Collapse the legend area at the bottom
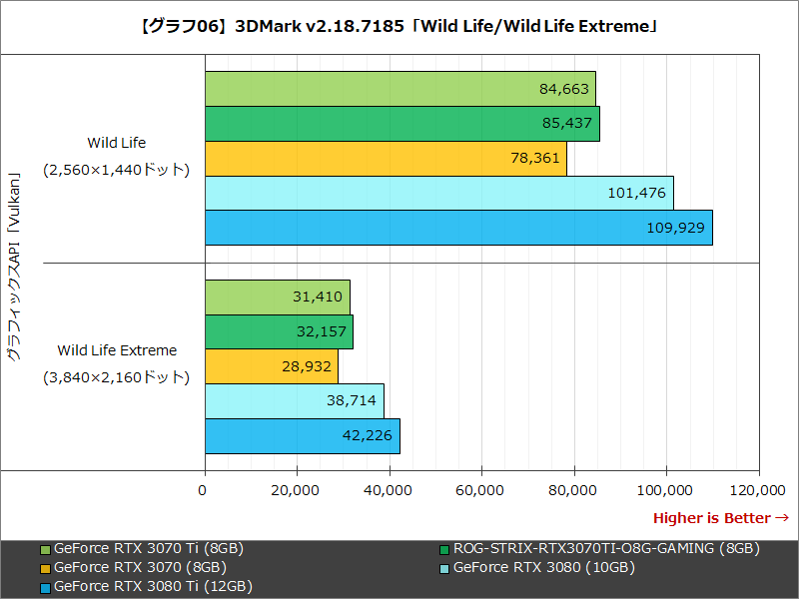This screenshot has width=799, height=599. coord(399,567)
